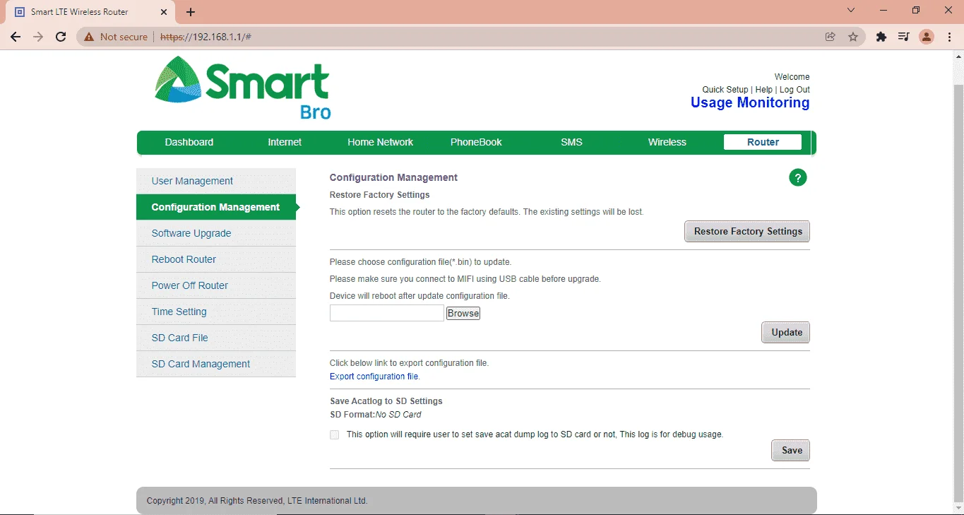Click the 'Welcome' text in header
The height and width of the screenshot is (515, 964).
coord(792,77)
